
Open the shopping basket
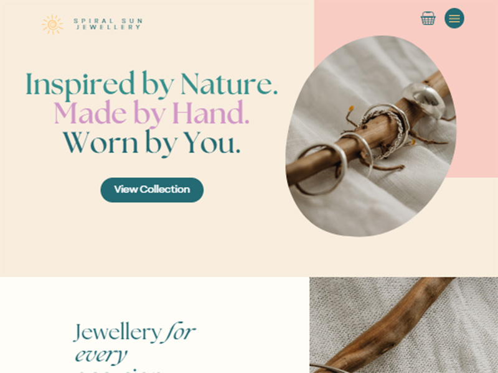coord(428,18)
